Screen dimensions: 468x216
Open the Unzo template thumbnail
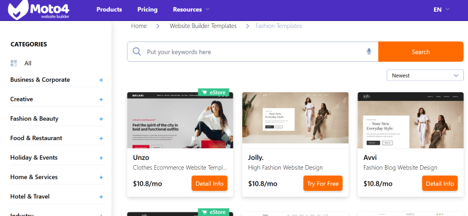click(x=180, y=120)
